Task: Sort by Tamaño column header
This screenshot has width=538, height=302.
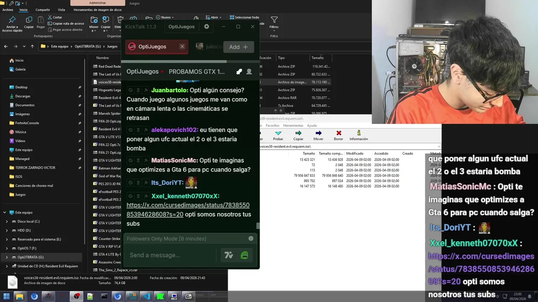Action: [317, 58]
